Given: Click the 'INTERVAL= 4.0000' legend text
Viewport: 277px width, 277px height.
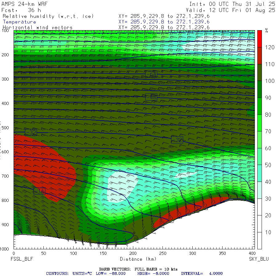Looking at the screenshot, I should (202, 274).
